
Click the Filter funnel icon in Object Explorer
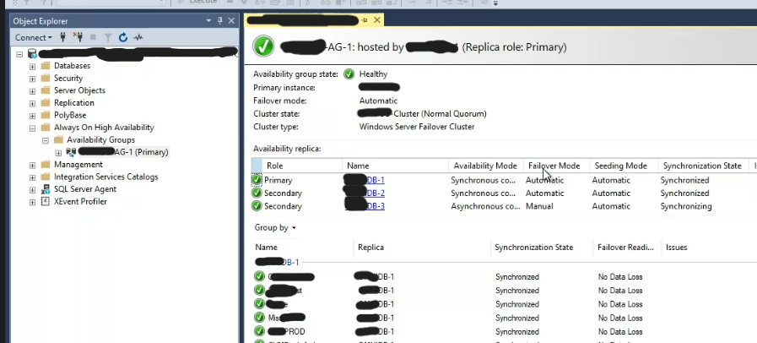click(x=108, y=37)
